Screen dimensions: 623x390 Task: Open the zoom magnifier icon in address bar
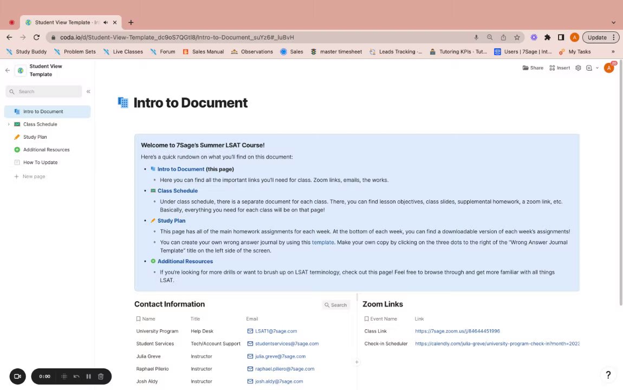tap(490, 37)
